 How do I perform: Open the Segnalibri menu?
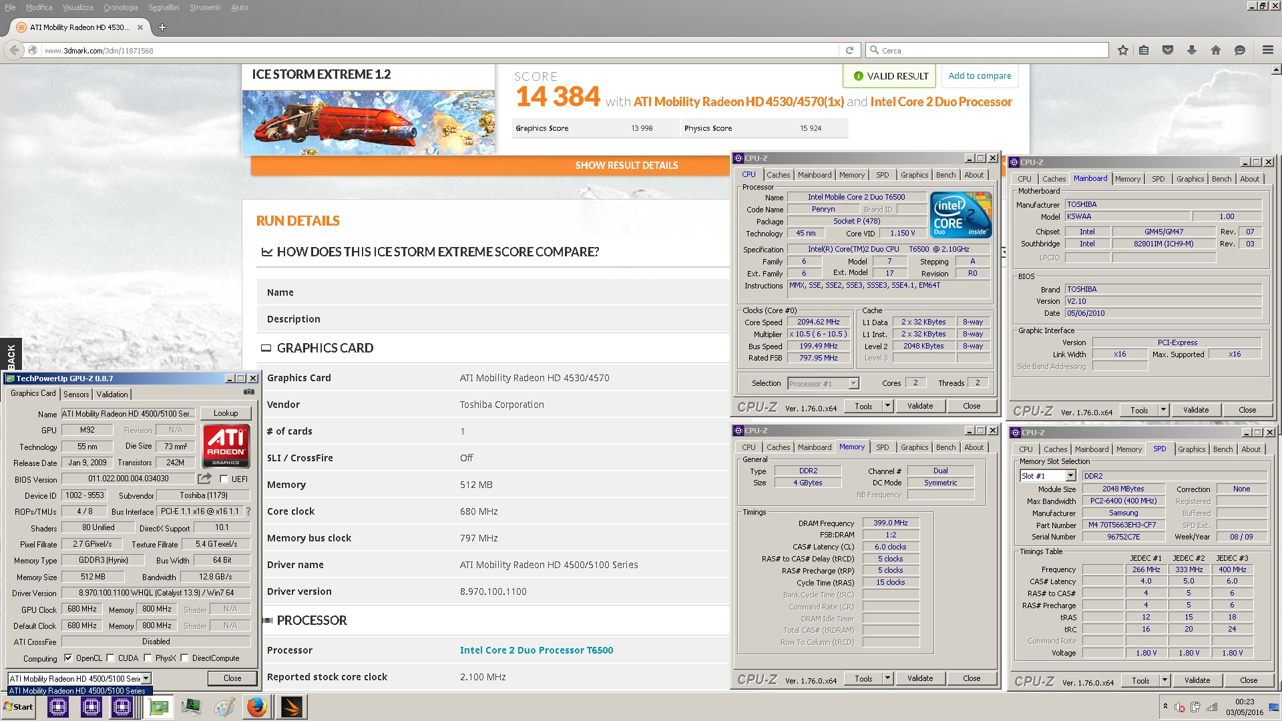point(164,7)
